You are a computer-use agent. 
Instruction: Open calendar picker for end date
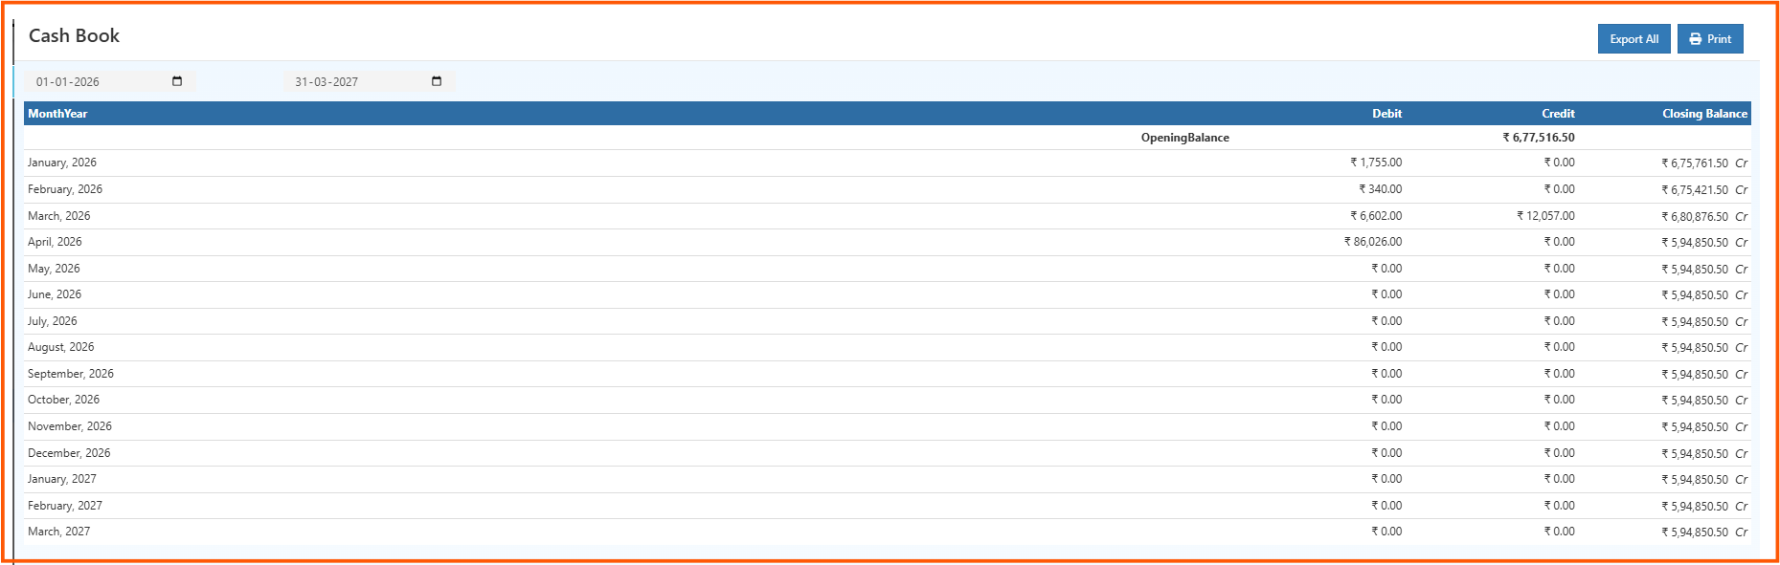click(x=437, y=81)
